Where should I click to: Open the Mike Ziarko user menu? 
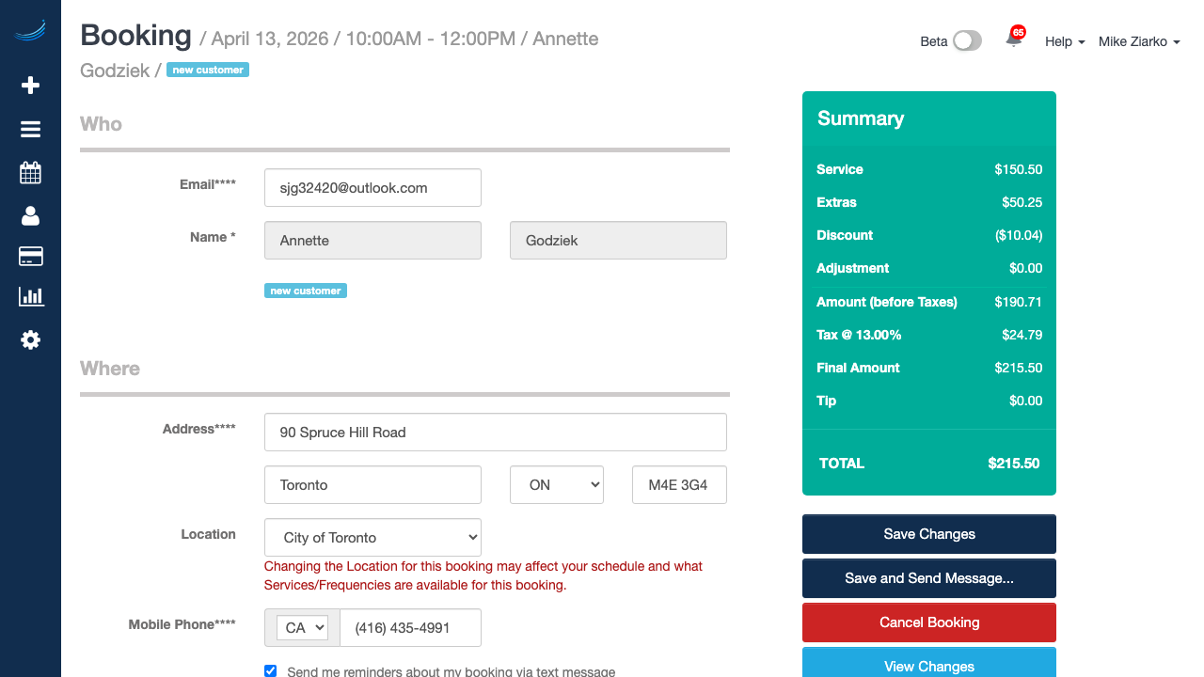click(x=1139, y=41)
